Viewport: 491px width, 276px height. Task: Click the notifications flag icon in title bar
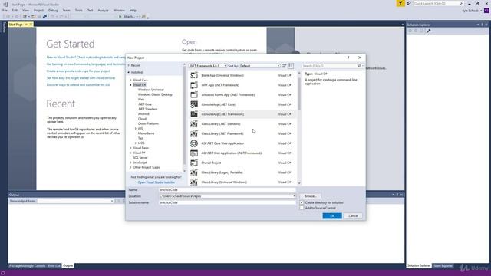click(400, 3)
